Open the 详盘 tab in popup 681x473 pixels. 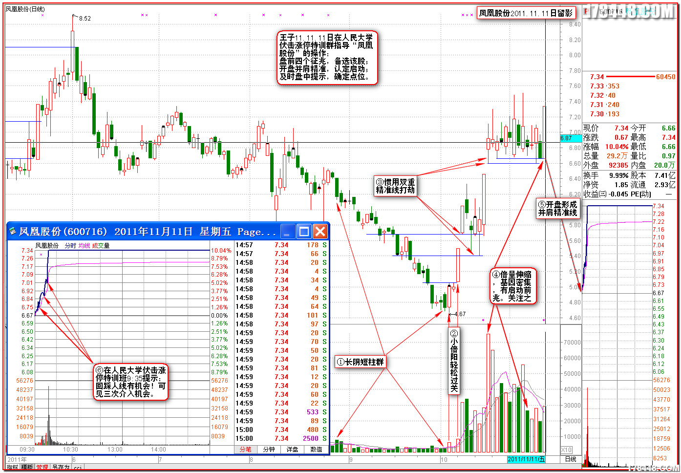(293, 449)
